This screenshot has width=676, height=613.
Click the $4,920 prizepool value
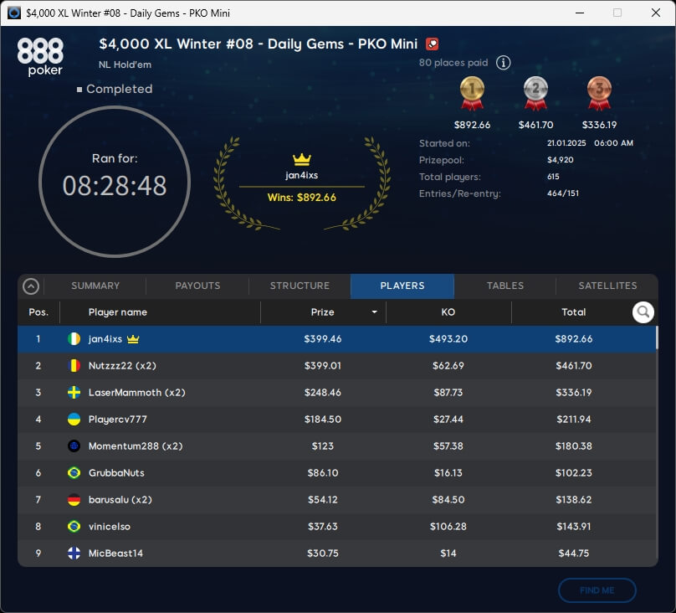coord(561,160)
